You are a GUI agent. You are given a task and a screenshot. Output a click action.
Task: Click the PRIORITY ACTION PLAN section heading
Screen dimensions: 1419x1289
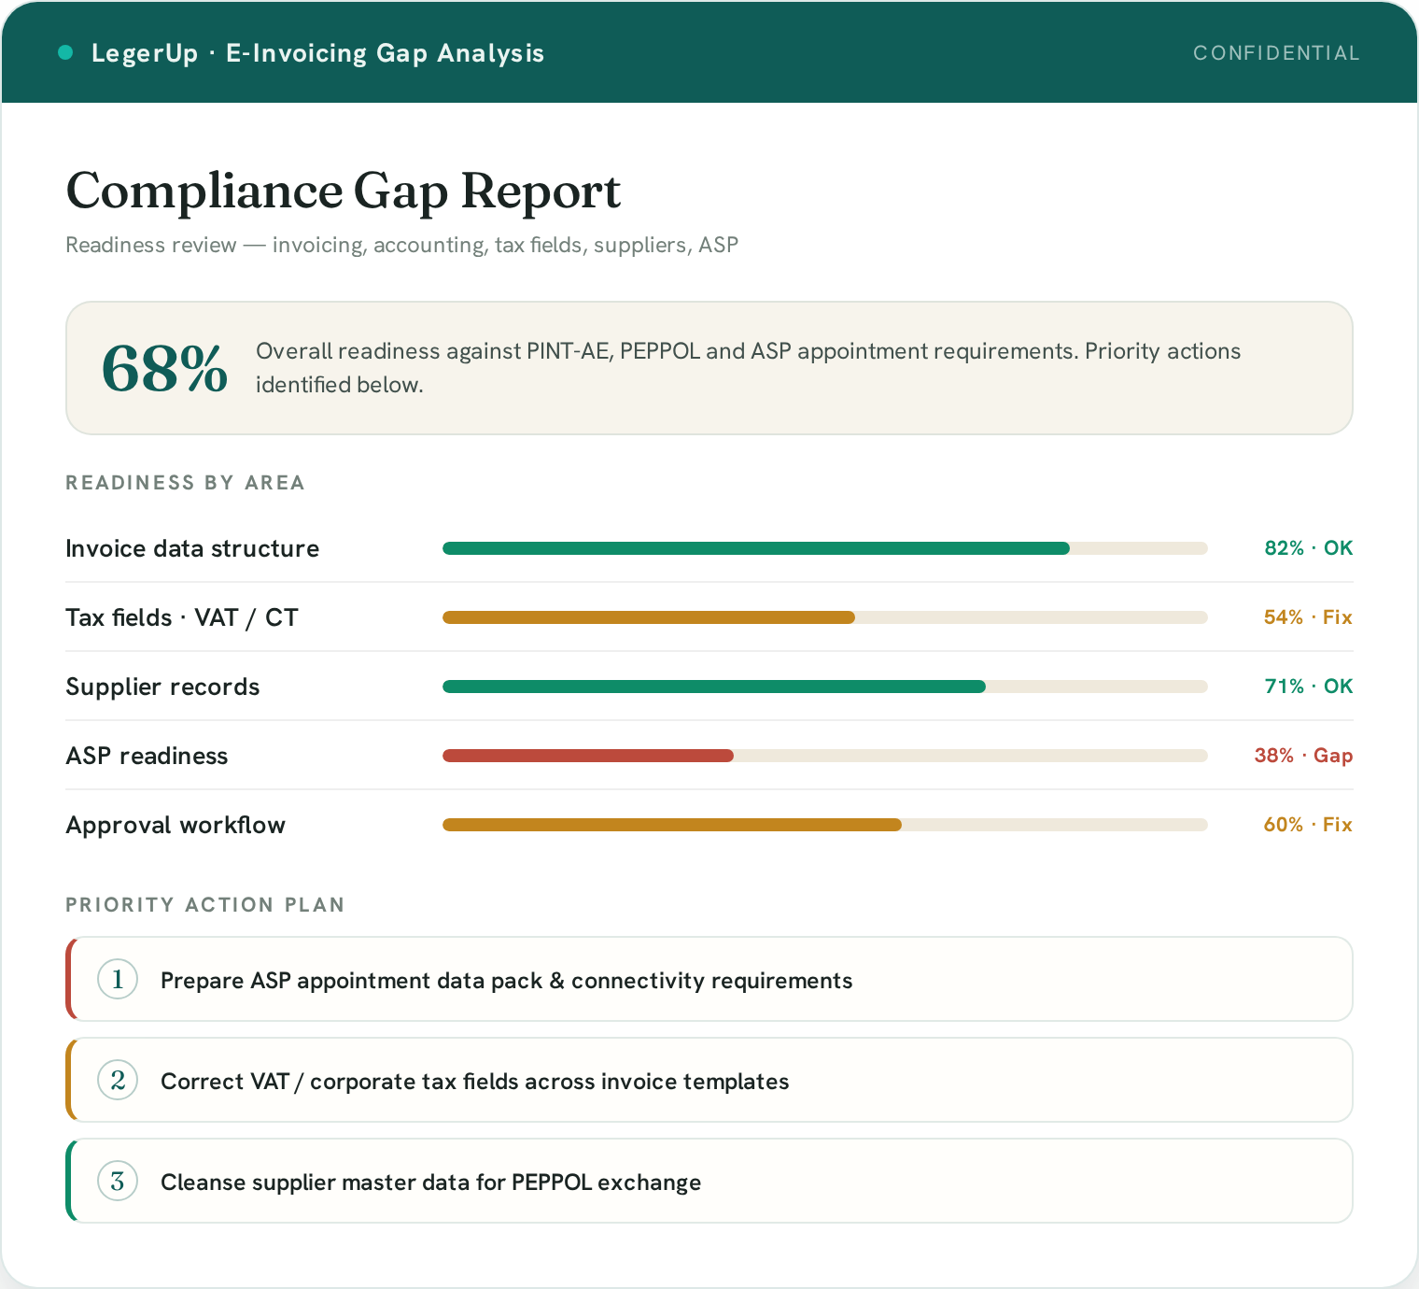(205, 905)
